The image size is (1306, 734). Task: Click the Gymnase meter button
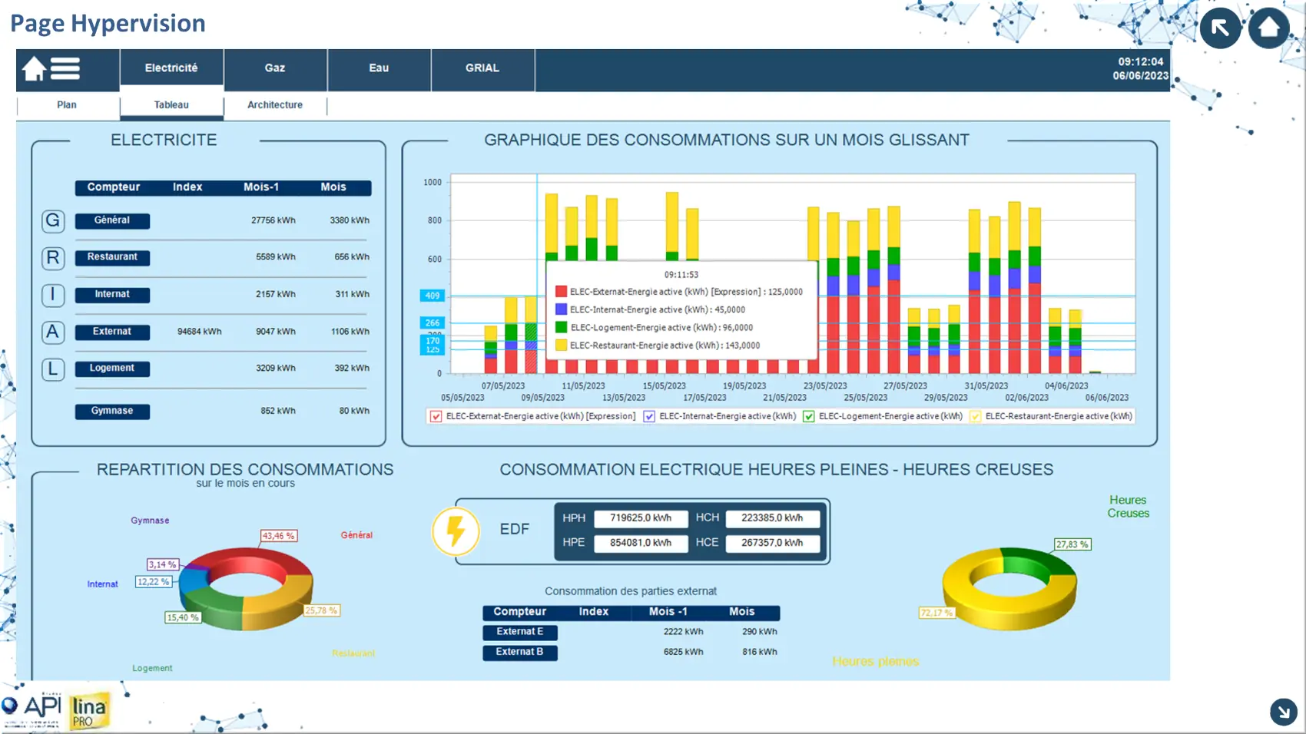[x=112, y=412]
